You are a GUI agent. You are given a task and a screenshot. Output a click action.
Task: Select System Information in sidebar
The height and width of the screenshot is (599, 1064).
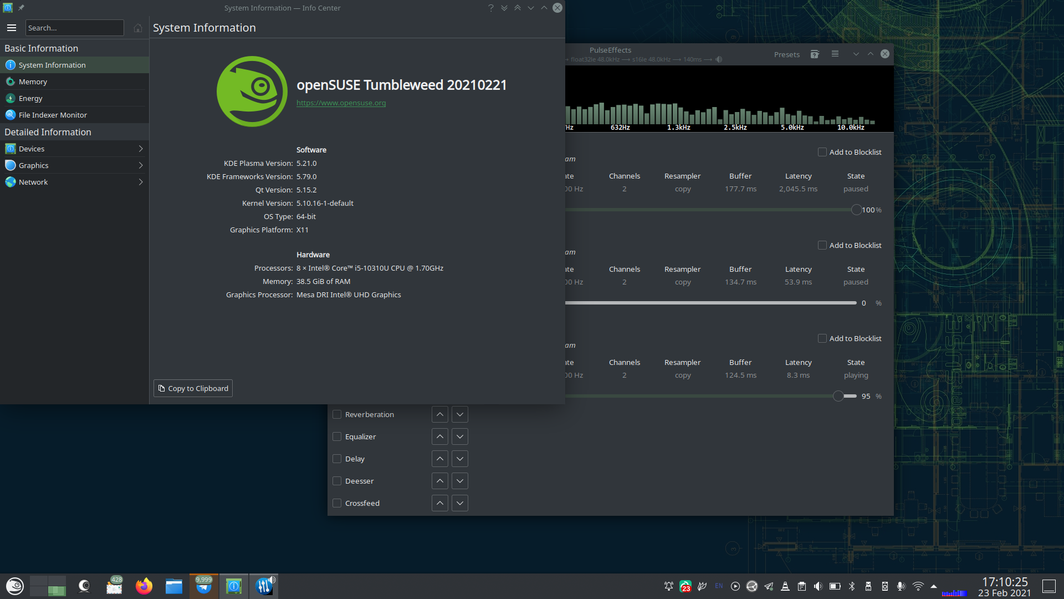click(x=74, y=65)
